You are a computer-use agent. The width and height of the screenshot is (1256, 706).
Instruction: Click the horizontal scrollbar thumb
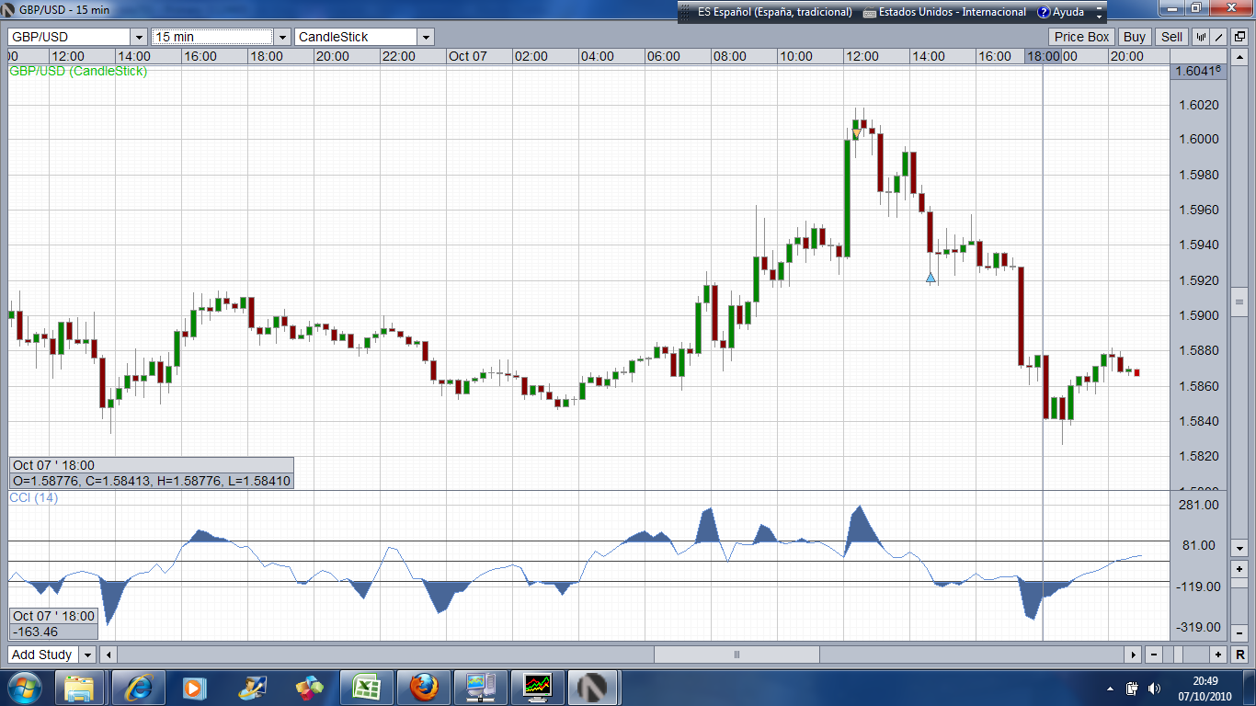click(x=736, y=655)
